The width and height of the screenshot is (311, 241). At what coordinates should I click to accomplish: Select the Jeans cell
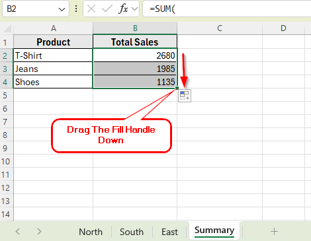point(53,69)
